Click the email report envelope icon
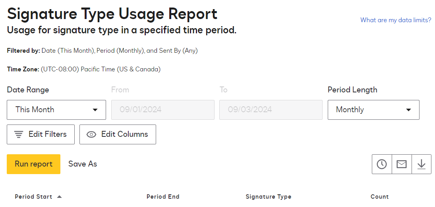This screenshot has height=207, width=435. click(x=402, y=164)
